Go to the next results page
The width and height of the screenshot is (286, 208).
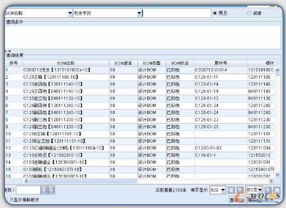pyautogui.click(x=268, y=190)
